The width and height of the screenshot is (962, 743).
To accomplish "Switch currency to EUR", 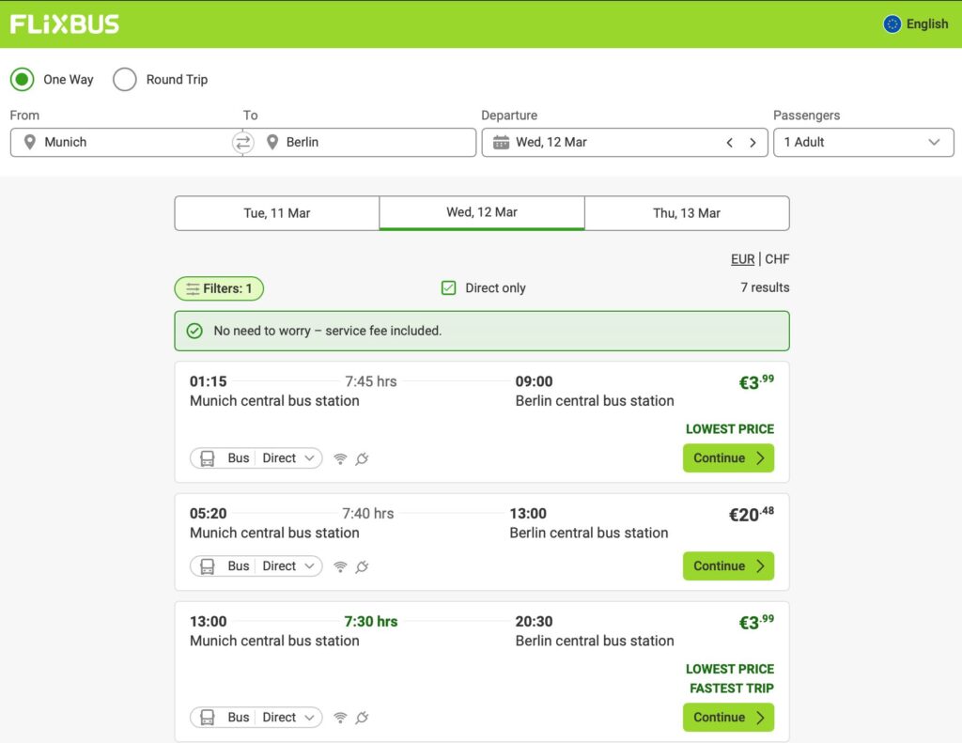I will [742, 259].
